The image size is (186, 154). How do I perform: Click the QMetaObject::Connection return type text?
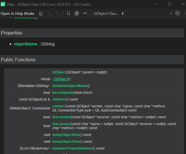click(x=30, y=108)
